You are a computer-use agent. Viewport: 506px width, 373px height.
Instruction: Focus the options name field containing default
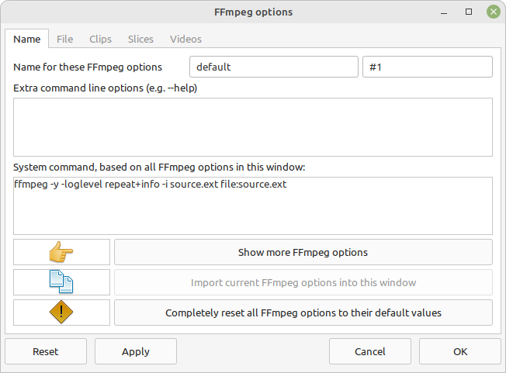[x=274, y=67]
